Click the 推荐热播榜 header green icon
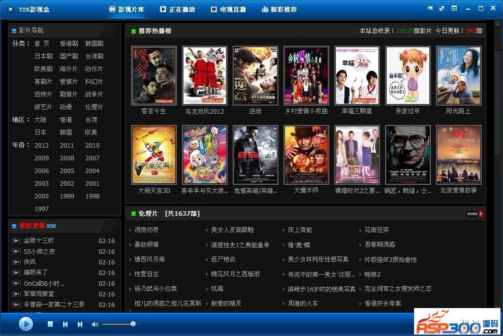The width and height of the screenshot is (503, 336). pos(134,31)
